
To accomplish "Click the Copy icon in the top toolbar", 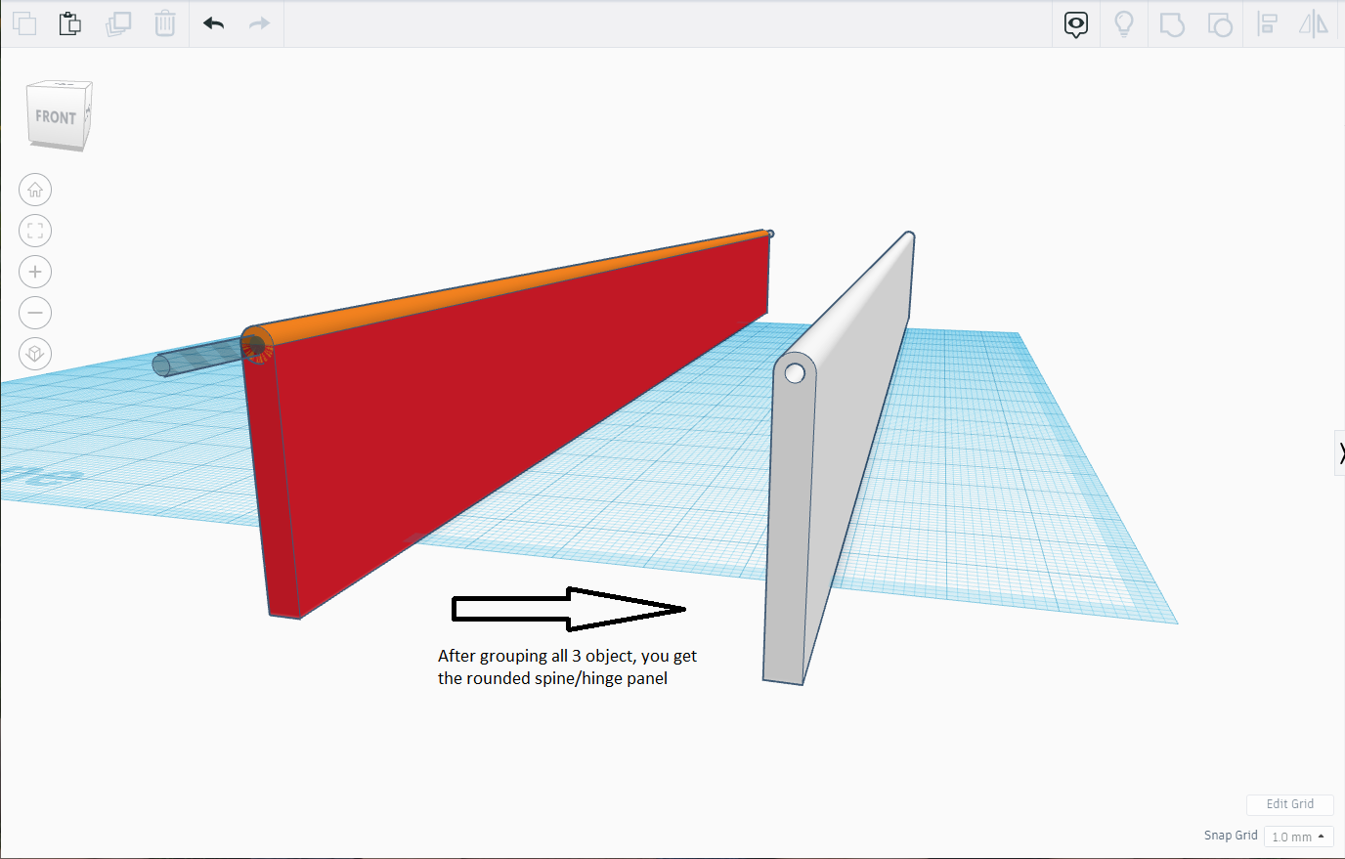I will pyautogui.click(x=23, y=23).
